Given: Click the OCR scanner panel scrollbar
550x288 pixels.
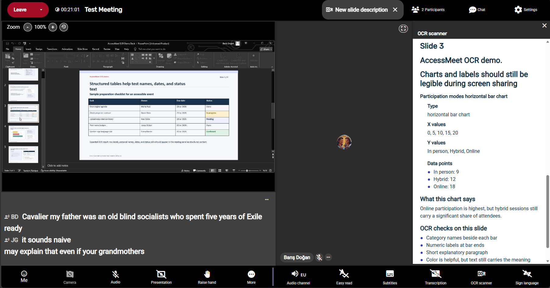Looking at the screenshot, I should click(548, 211).
